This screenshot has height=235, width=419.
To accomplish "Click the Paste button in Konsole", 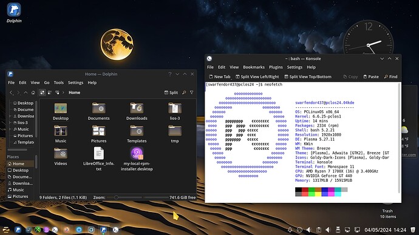I will coord(370,77).
